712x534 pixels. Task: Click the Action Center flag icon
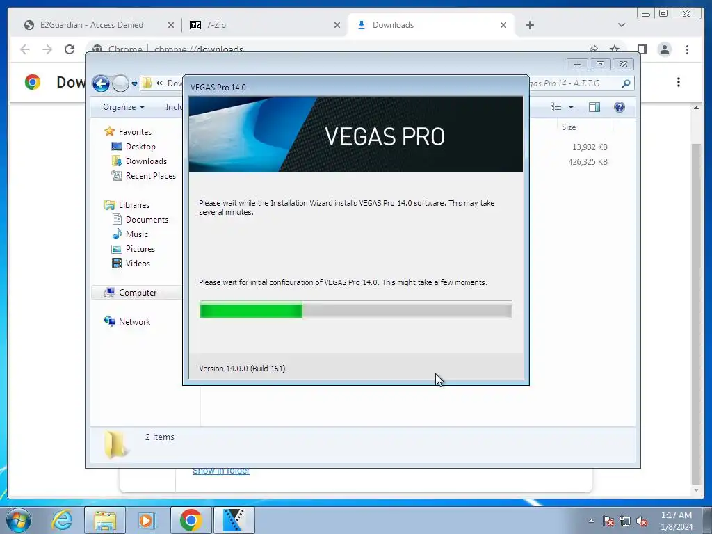tap(608, 521)
